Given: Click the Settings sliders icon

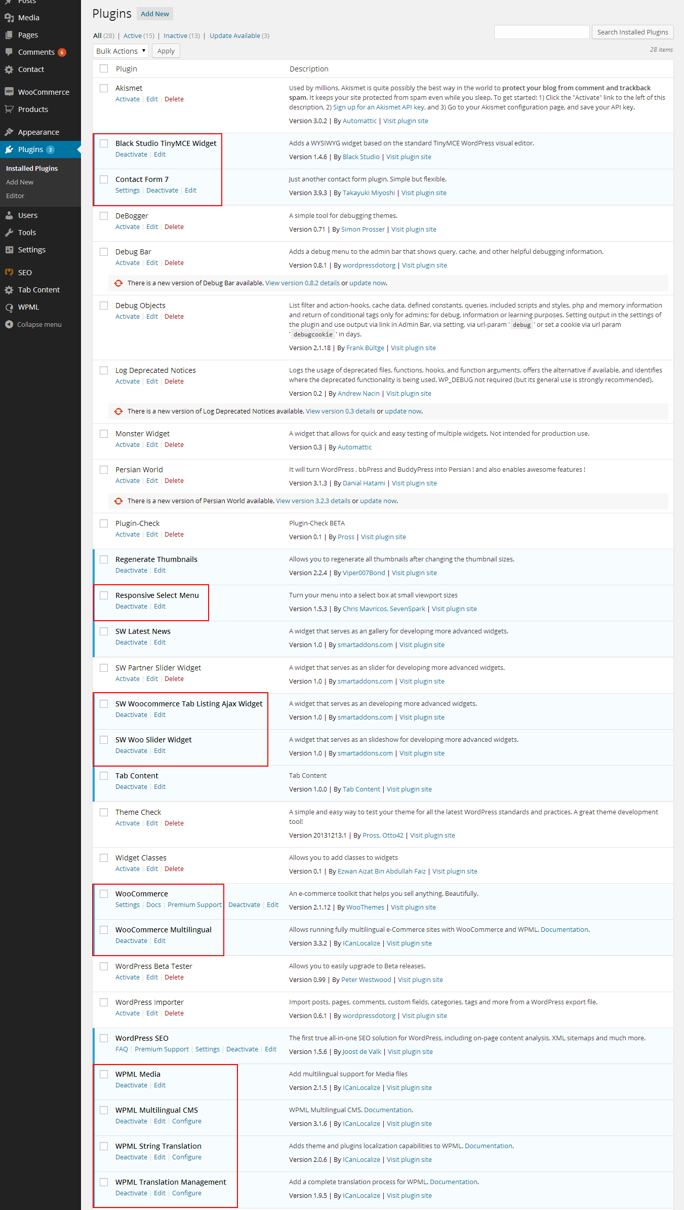Looking at the screenshot, I should click(9, 250).
